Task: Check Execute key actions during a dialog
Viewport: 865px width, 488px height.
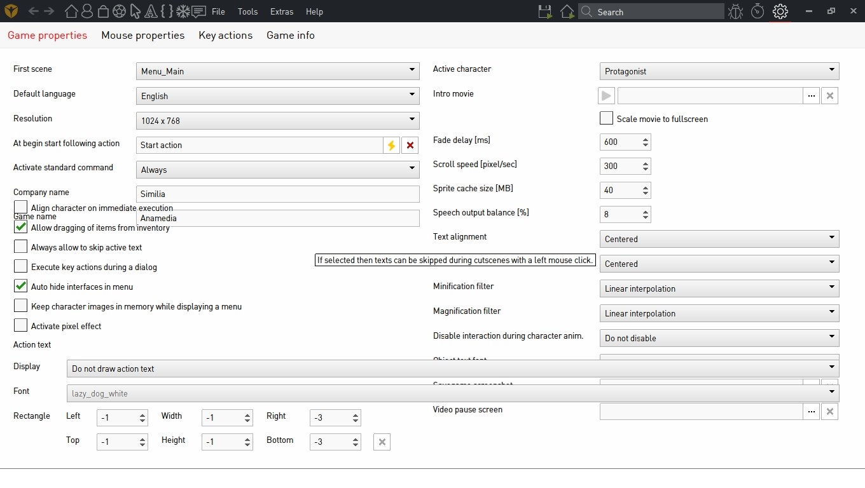Action: coord(20,266)
